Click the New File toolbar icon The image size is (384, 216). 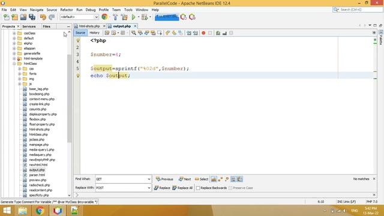click(7, 17)
